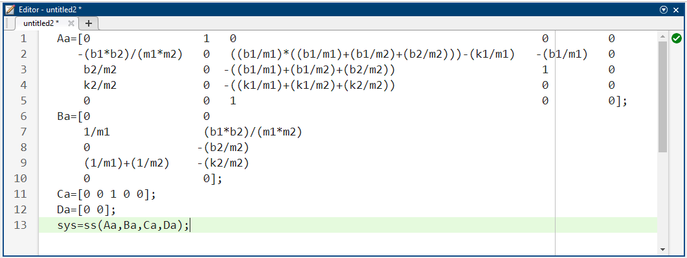Click on the Da=[0 0]; line
Viewport: 687px width, 258px height.
[87, 210]
